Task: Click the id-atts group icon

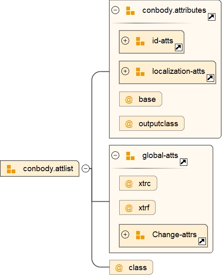Action: point(140,41)
